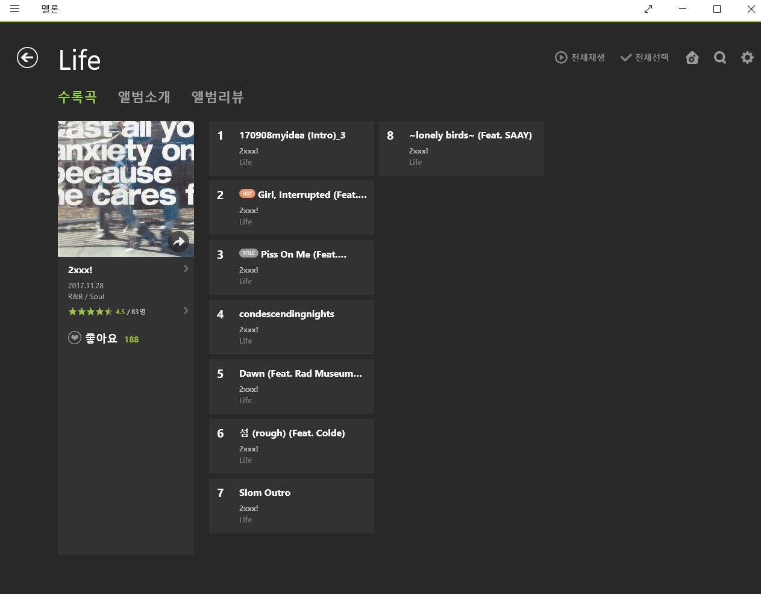This screenshot has height=594, width=761.
Task: Click track number 8
Action: pyautogui.click(x=390, y=135)
